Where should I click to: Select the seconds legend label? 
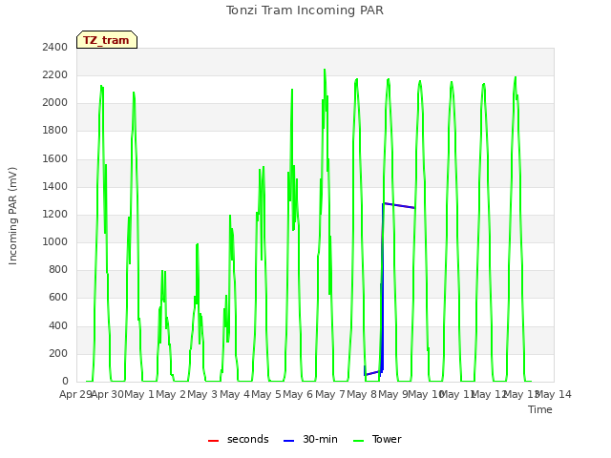click(248, 439)
